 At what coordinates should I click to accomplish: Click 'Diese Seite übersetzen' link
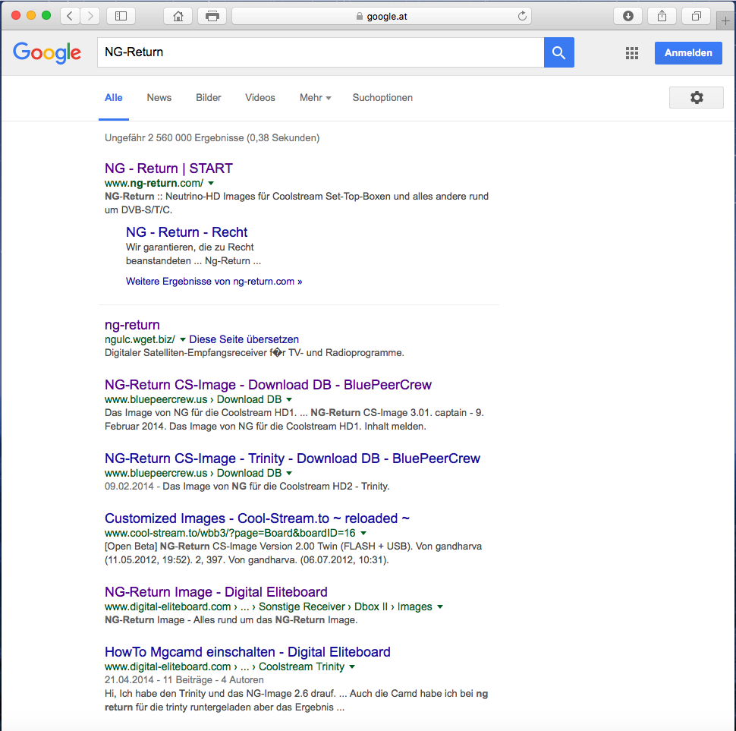pyautogui.click(x=244, y=339)
